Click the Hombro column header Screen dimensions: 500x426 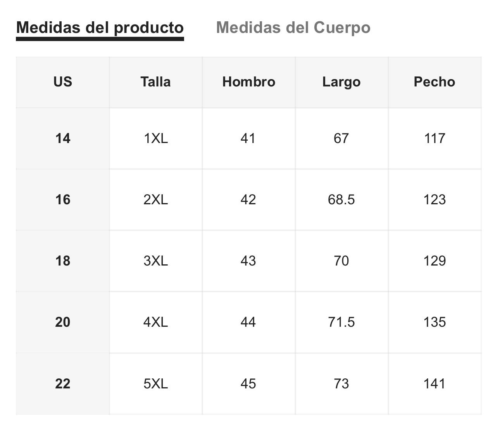248,82
